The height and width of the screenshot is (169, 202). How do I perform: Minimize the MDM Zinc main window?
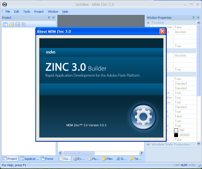click(185, 5)
